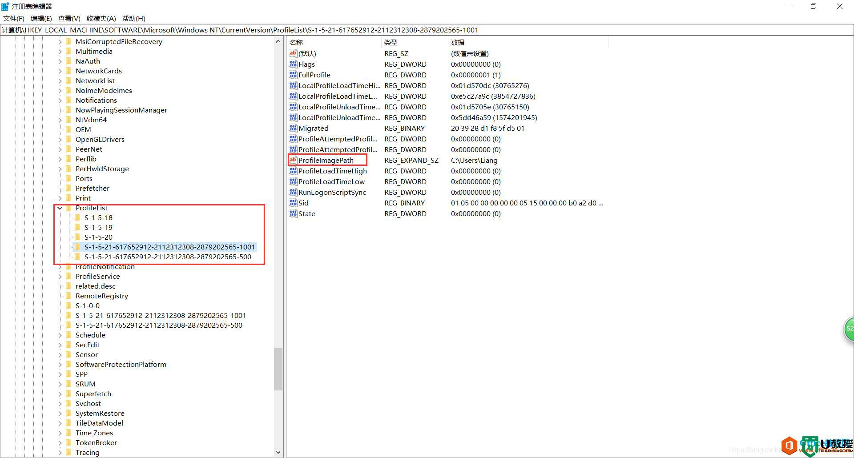Expand the SoftwareProtectionPlatform node
The height and width of the screenshot is (458, 854).
[x=60, y=364]
